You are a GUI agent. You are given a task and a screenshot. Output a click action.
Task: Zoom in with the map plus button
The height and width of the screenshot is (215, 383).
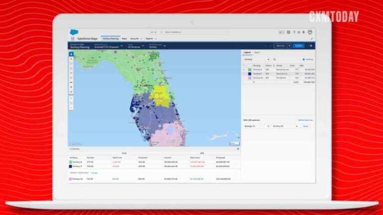tap(71, 98)
